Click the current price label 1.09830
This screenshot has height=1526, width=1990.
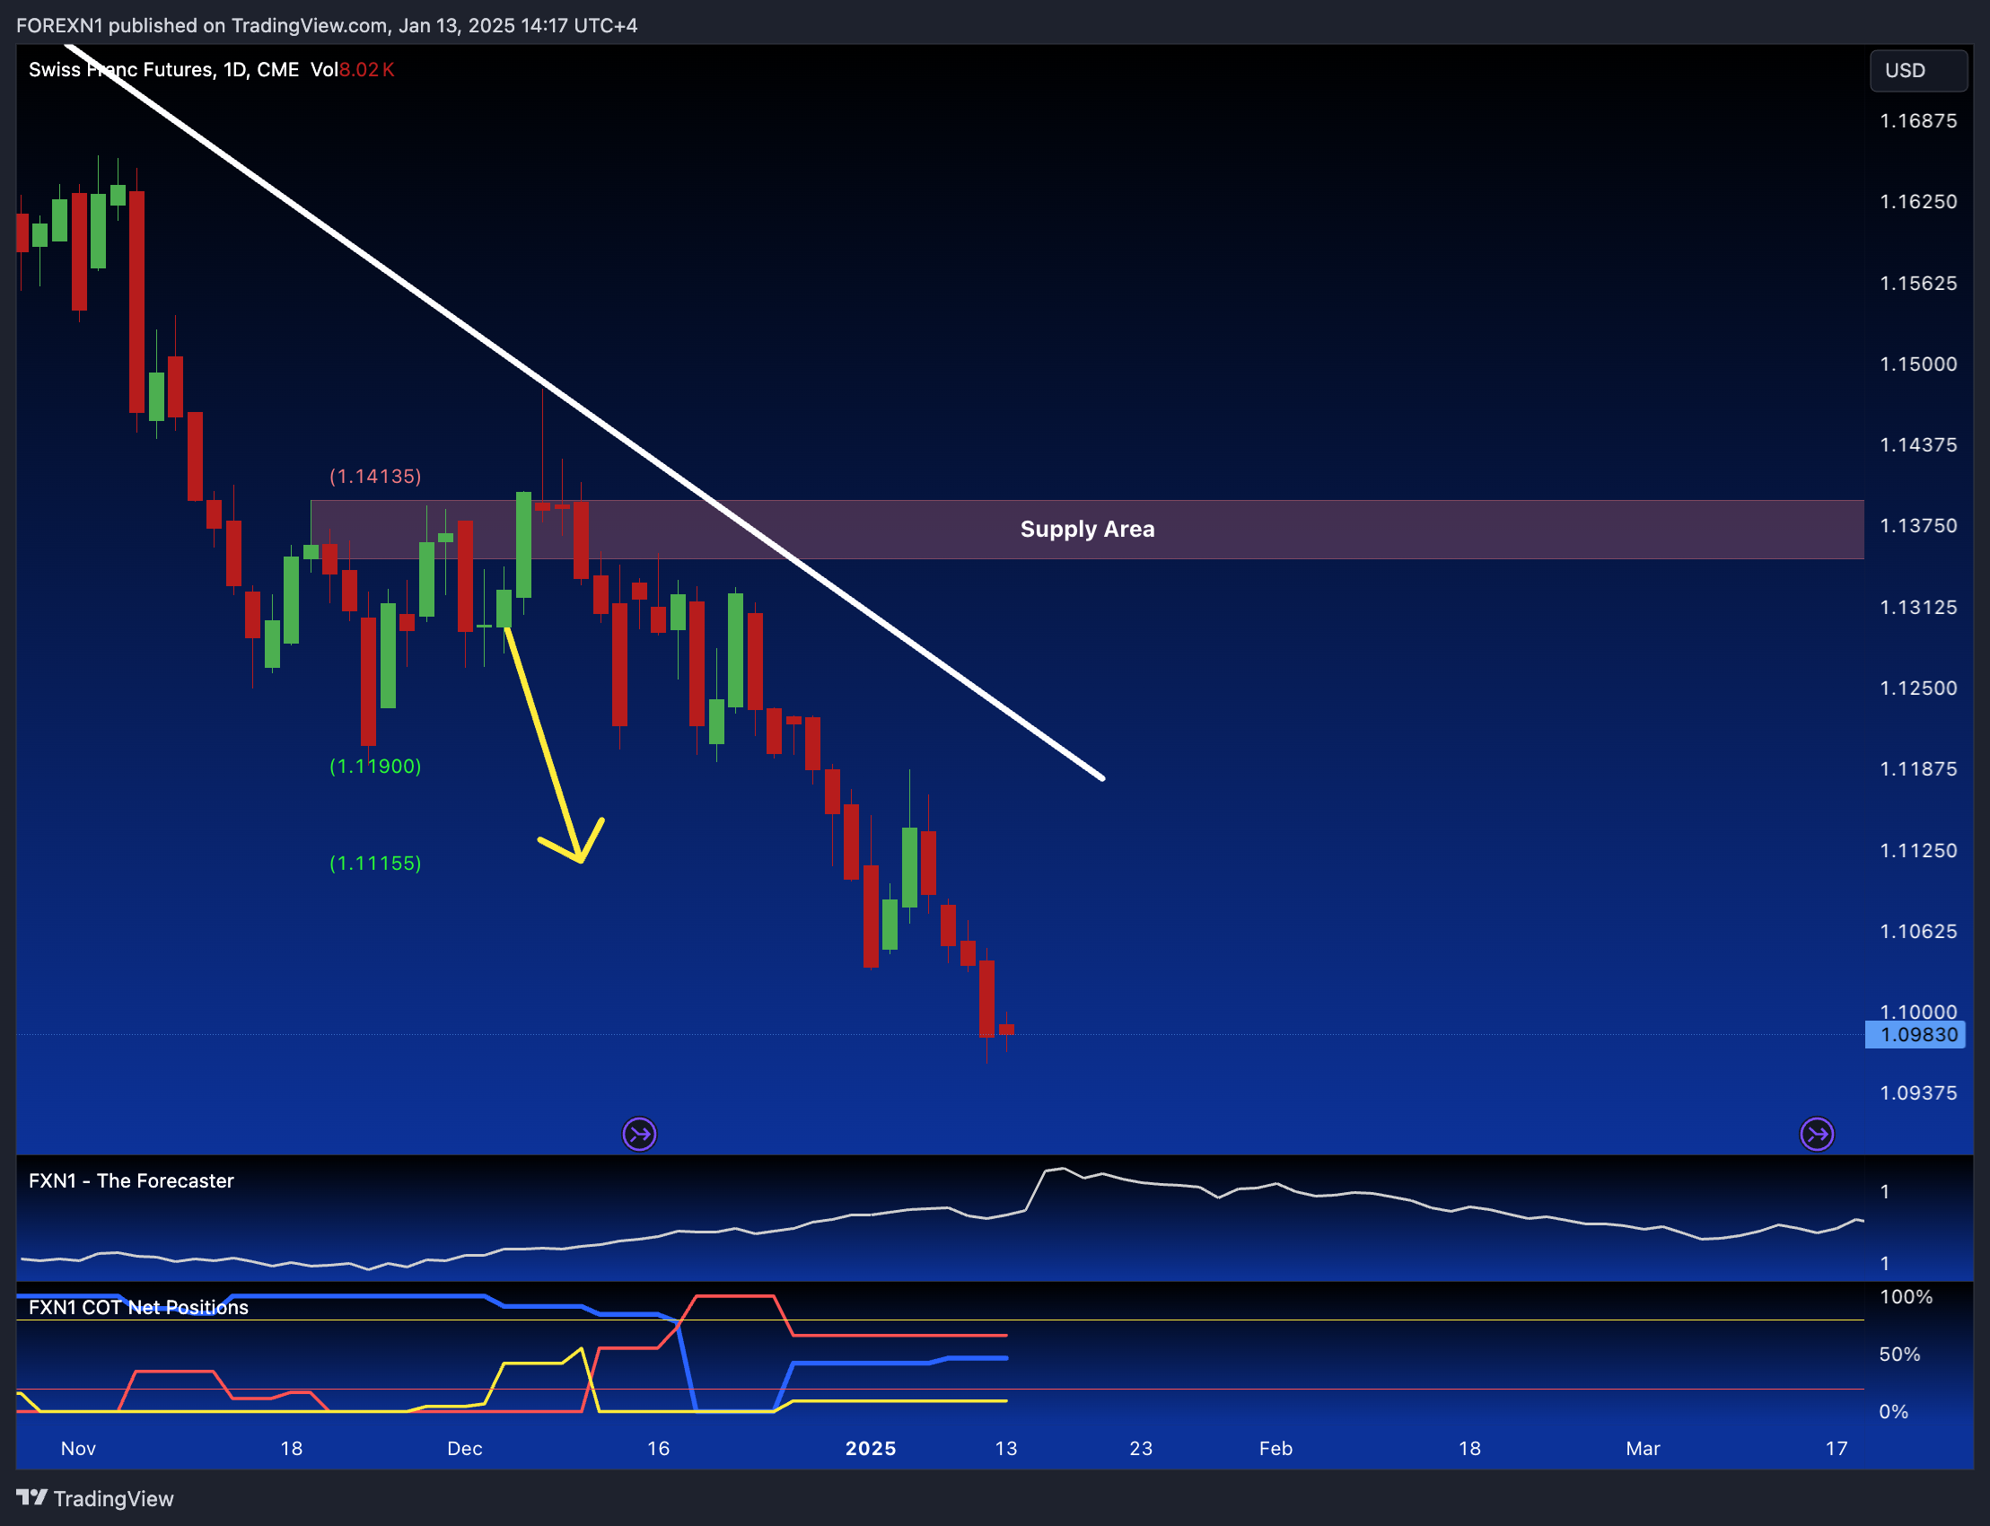[1915, 1035]
